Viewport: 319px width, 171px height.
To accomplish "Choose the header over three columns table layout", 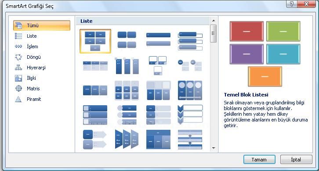I will coord(159,139).
